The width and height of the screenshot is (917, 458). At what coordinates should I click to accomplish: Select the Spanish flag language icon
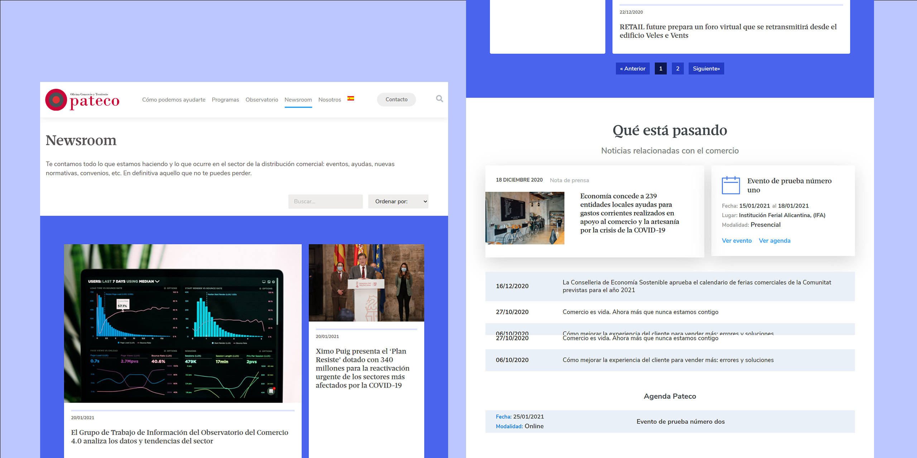pos(351,98)
